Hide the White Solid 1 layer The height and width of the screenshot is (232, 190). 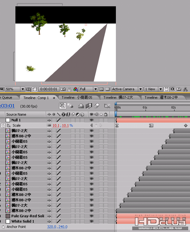pos(92,221)
